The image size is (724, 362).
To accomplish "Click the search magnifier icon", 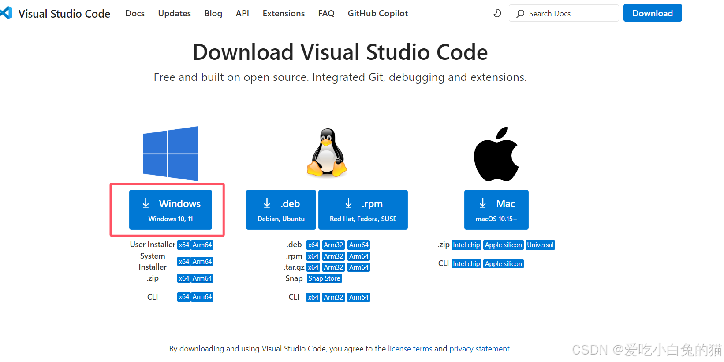I will point(520,14).
